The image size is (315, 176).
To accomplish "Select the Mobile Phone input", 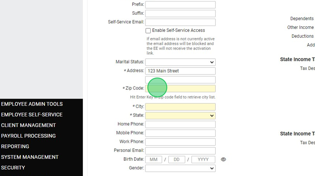I will pos(180,133).
